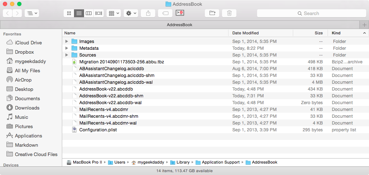Click AddressBook in the path bar

[x=261, y=162]
